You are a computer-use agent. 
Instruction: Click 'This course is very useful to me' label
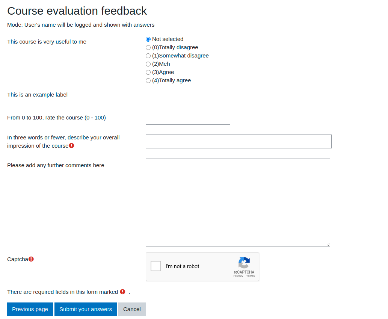pyautogui.click(x=47, y=42)
